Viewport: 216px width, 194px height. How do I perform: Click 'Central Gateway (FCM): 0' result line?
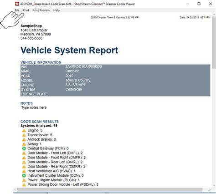[x=48, y=148]
